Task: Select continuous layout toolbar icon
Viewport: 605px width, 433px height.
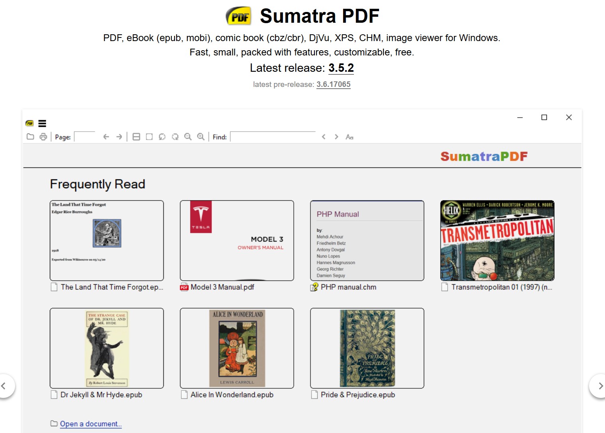Action: (x=136, y=137)
